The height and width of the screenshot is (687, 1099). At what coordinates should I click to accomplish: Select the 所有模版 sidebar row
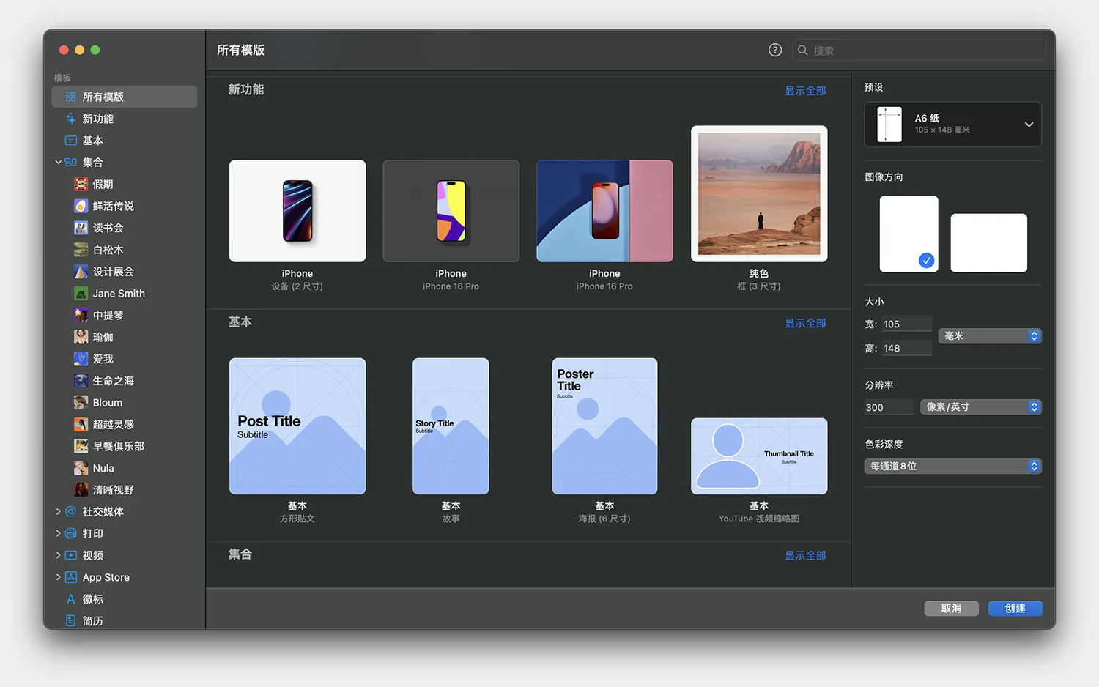click(125, 97)
